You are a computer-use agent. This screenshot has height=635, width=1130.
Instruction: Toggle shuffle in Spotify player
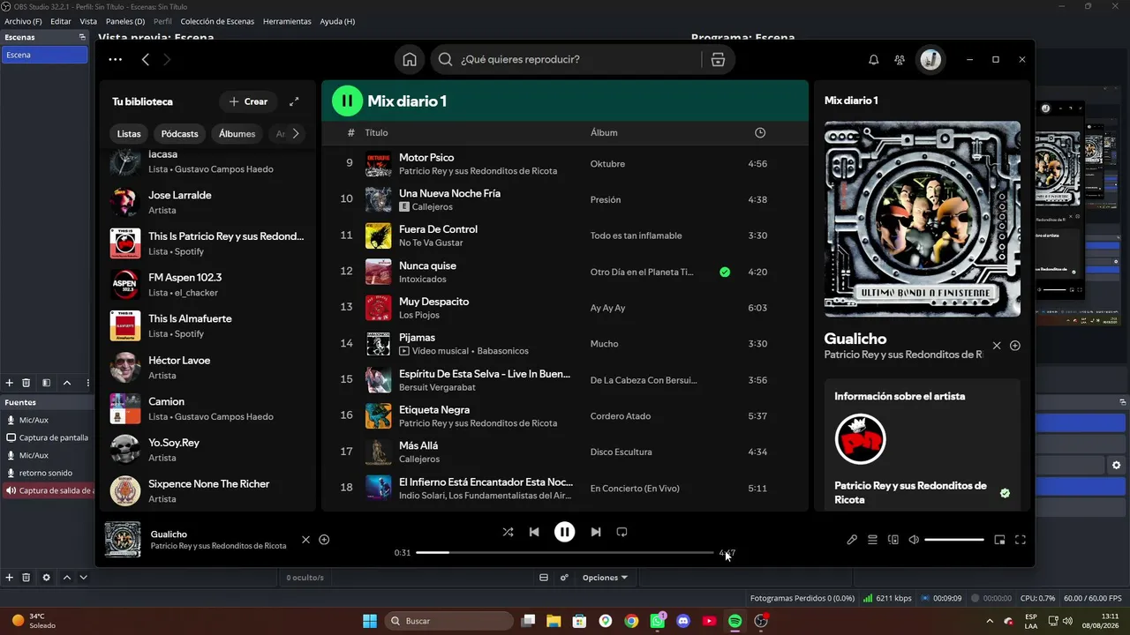tap(508, 532)
